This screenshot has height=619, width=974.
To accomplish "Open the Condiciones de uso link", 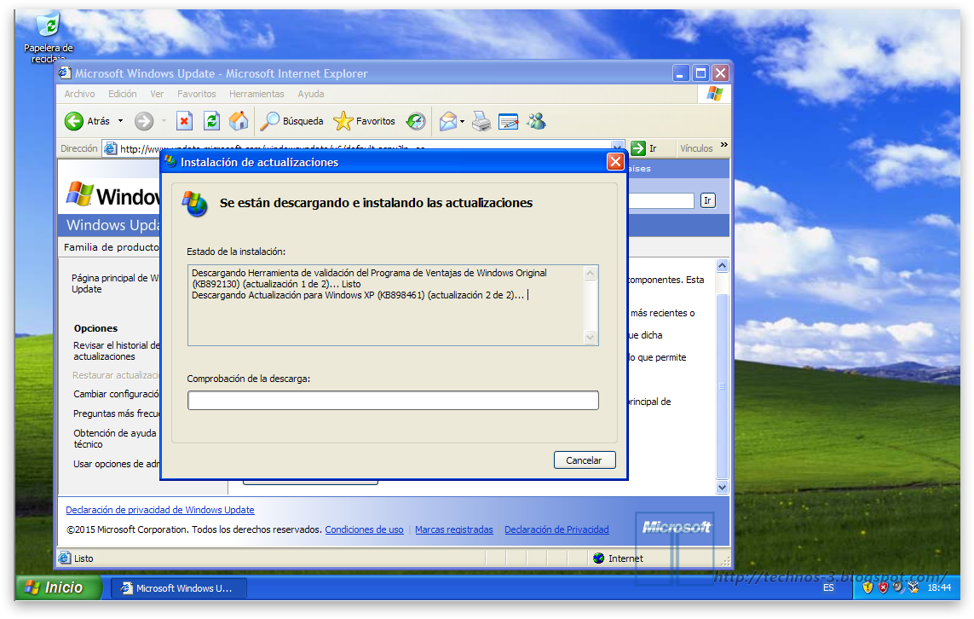I will click(364, 529).
